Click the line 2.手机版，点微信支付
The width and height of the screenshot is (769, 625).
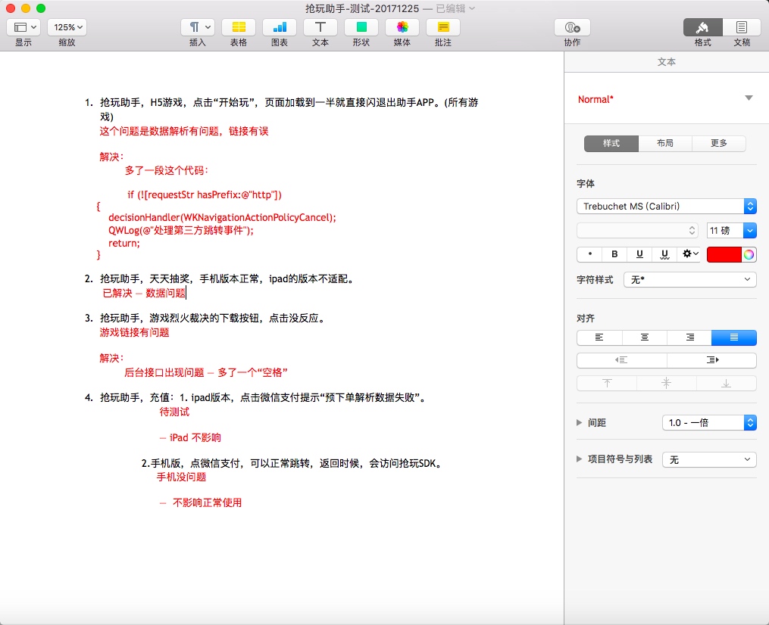292,463
